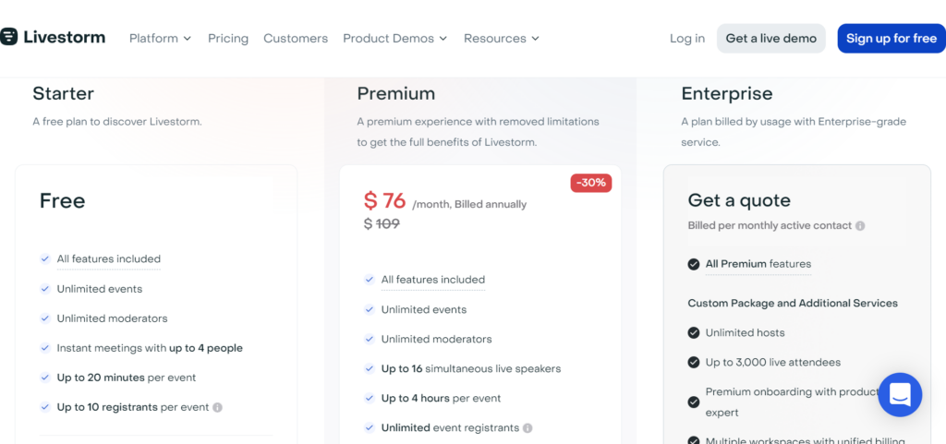946x444 pixels.
Task: Expand the Resources chevron
Action: pos(535,39)
